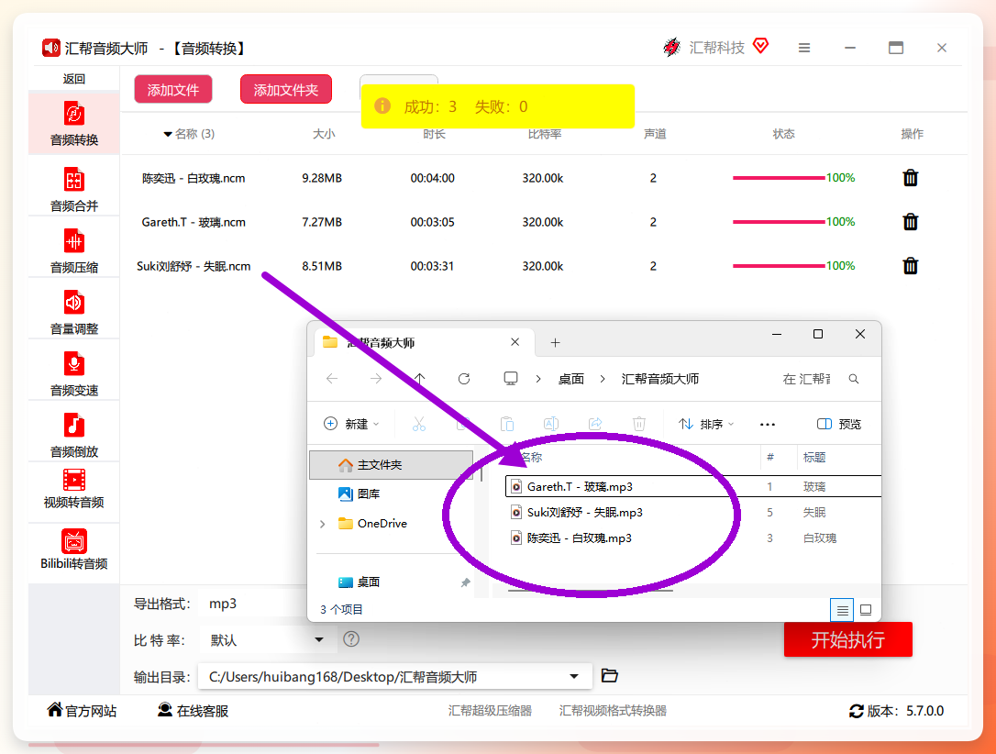The height and width of the screenshot is (754, 996).
Task: Open the 输出目录 path dropdown
Action: 573,677
